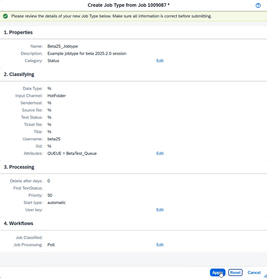Click the HotFolder input channel value
267x278 pixels.
57,96
